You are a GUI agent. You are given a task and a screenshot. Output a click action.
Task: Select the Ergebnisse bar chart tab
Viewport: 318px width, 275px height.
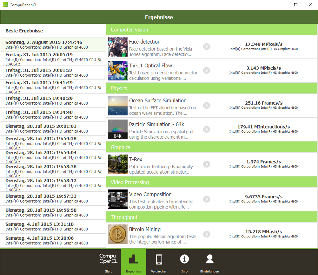133,262
